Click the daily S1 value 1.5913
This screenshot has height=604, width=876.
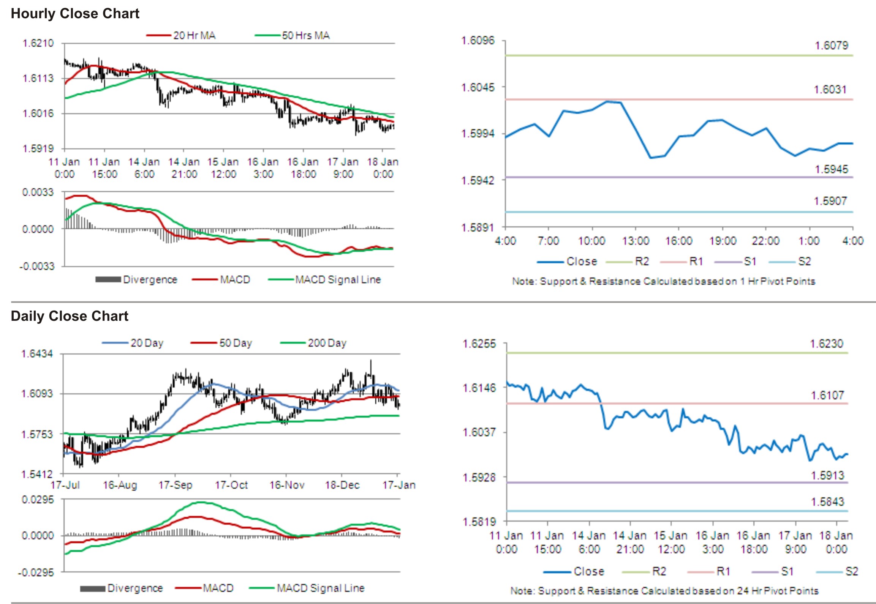(827, 475)
